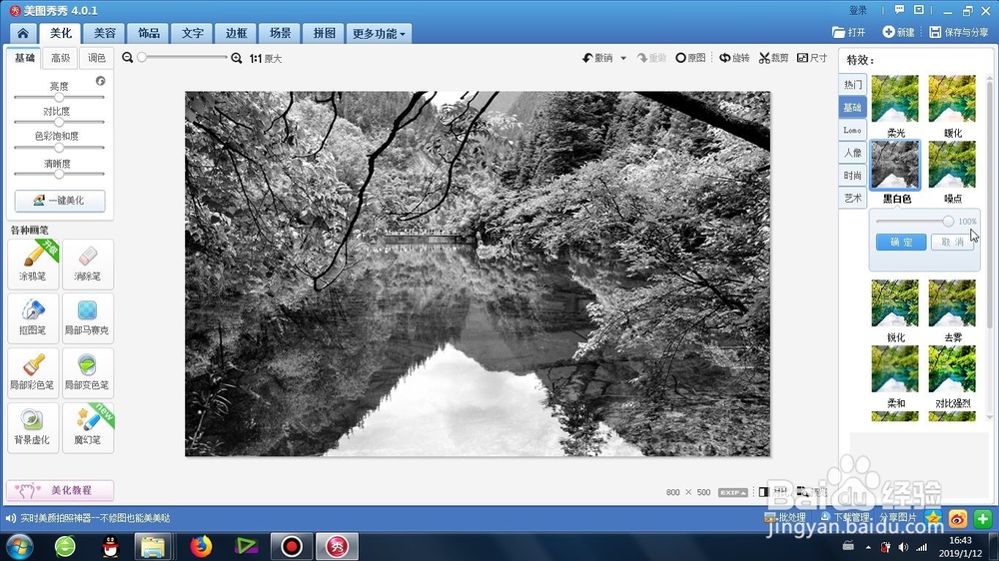Apply the 柔光 effect thumbnail
Viewport: 999px width, 561px height.
895,99
